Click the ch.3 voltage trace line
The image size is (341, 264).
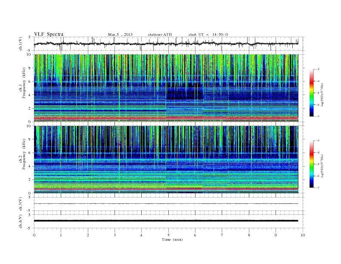pos(166,204)
